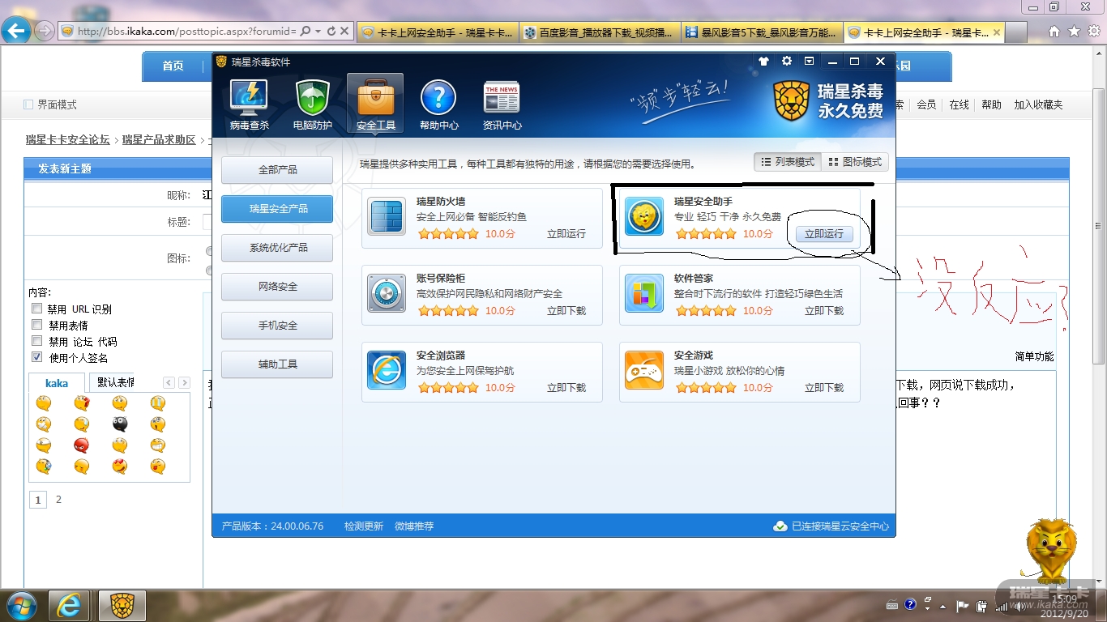The height and width of the screenshot is (622, 1107).
Task: Open IE tools gear icon
Action: (1093, 32)
